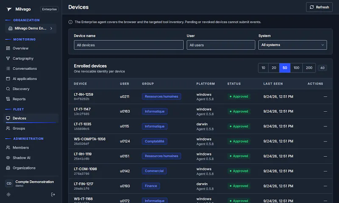Click the info circle icon in banner
The image size is (339, 203).
pyautogui.click(x=70, y=22)
